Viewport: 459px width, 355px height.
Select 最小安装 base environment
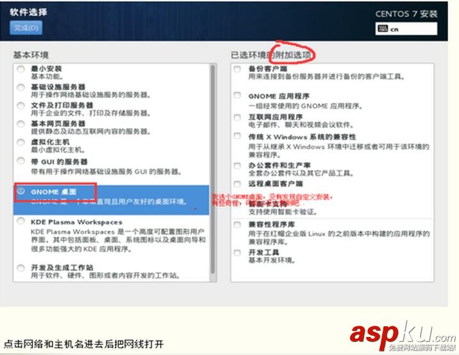21,69
